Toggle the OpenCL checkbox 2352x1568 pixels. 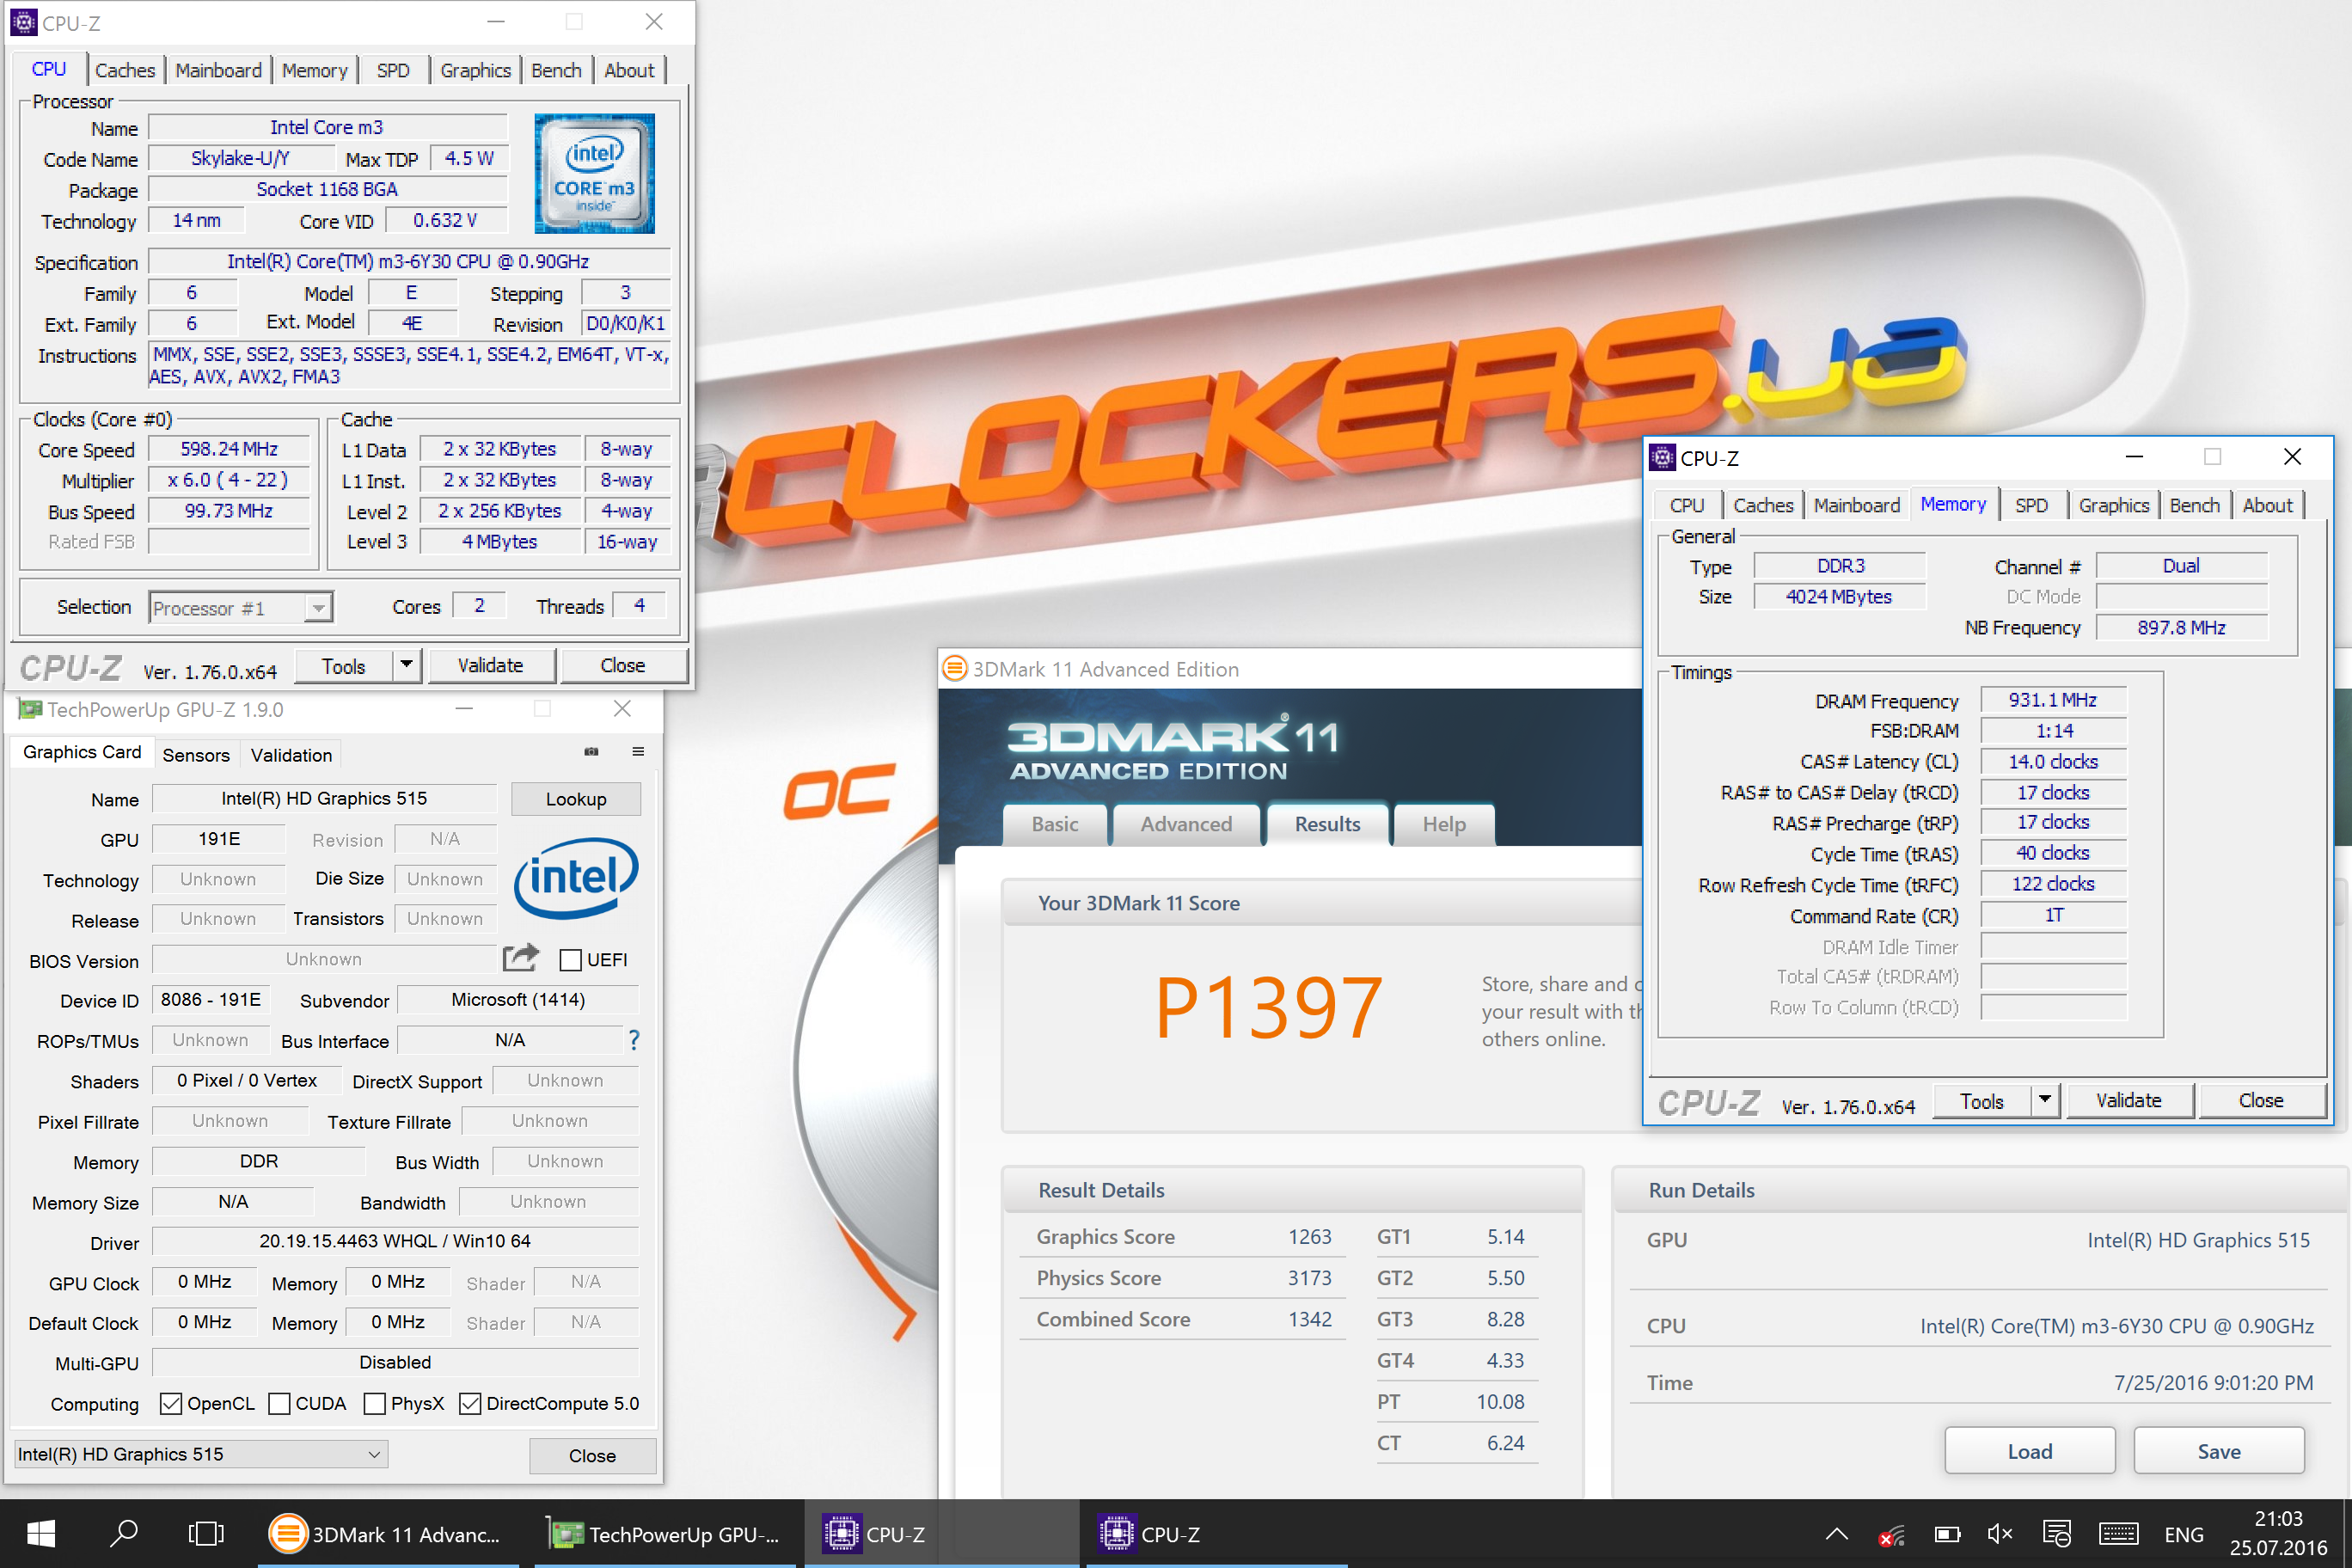[x=171, y=1404]
